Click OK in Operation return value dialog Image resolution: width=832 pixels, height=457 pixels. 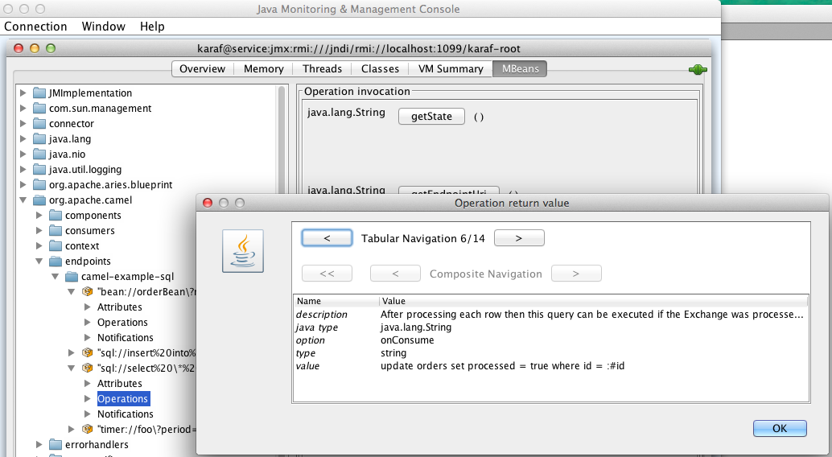[x=780, y=428]
